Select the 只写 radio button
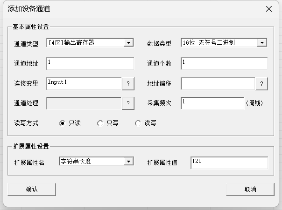The image size is (282, 210). [100, 123]
